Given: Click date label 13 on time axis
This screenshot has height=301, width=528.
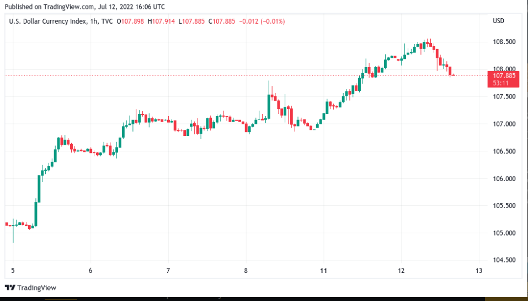Looking at the screenshot, I should (479, 271).
